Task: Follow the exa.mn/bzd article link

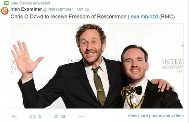Action: (x=144, y=17)
